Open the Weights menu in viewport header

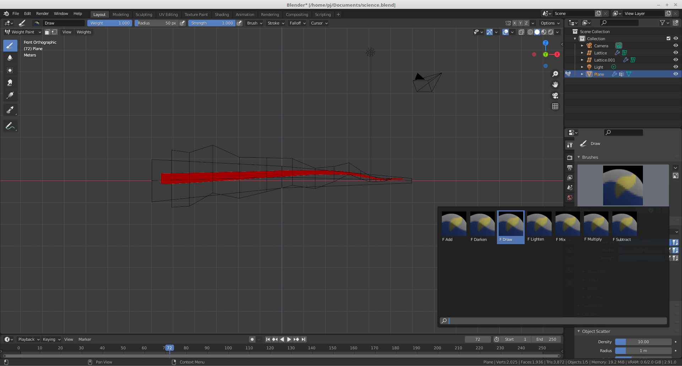point(84,32)
